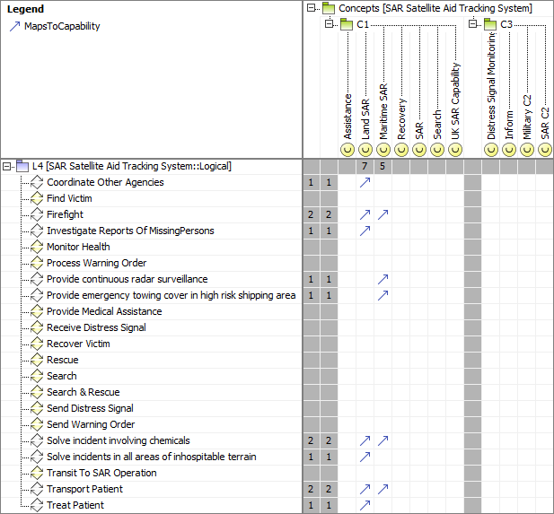Click the Maritime SAR total count 5
This screenshot has width=554, height=514.
383,166
